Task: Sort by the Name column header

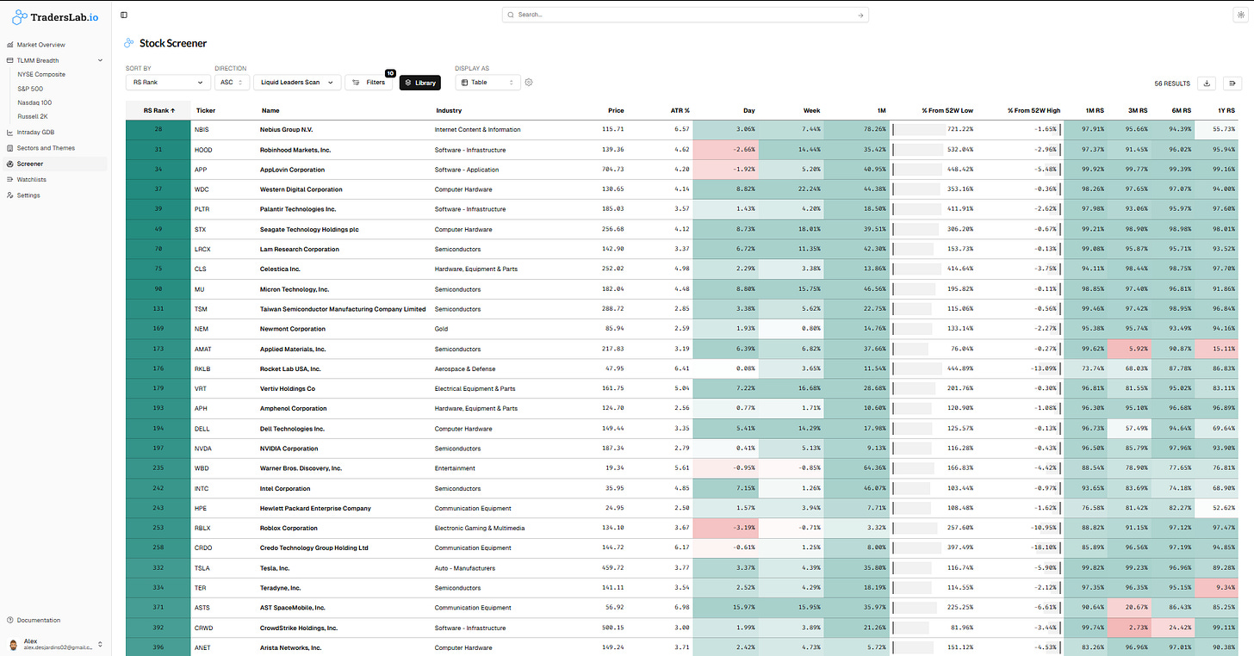Action: click(x=270, y=110)
